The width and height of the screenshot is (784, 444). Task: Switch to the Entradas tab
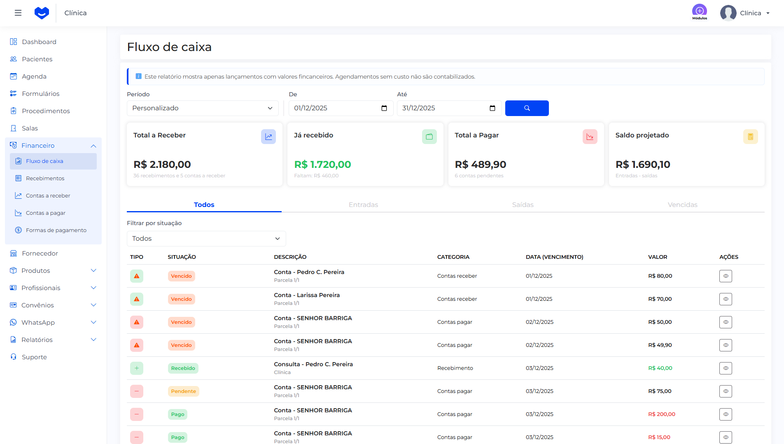pos(363,205)
